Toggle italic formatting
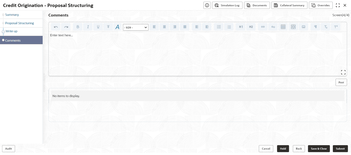 coord(88,27)
